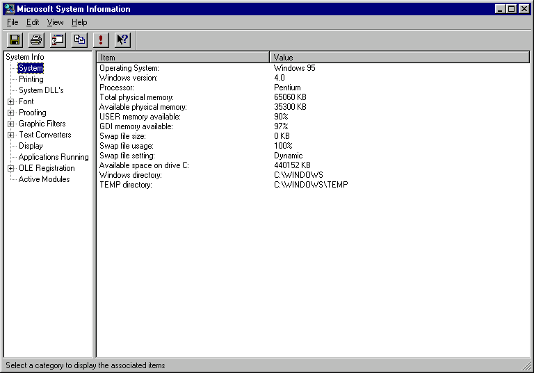Click the Swap file setting label
This screenshot has width=534, height=373.
pyautogui.click(x=127, y=156)
